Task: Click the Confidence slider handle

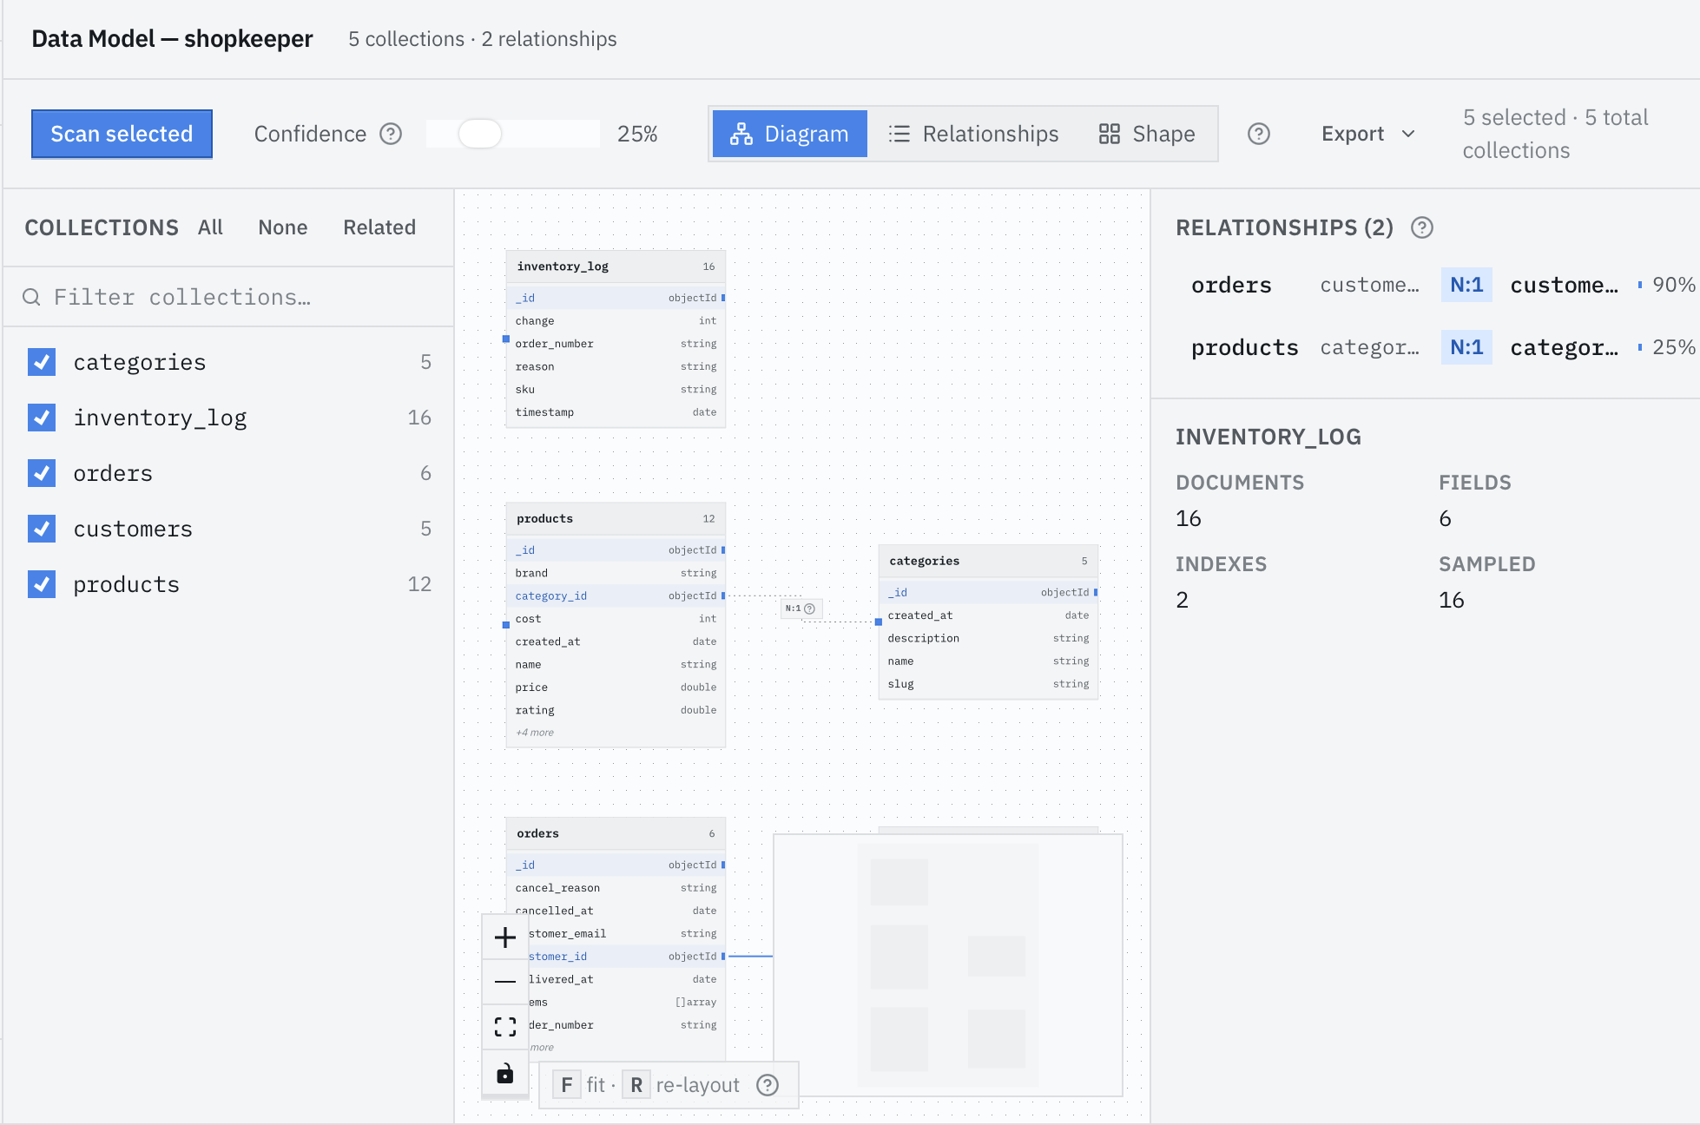Action: pos(480,134)
